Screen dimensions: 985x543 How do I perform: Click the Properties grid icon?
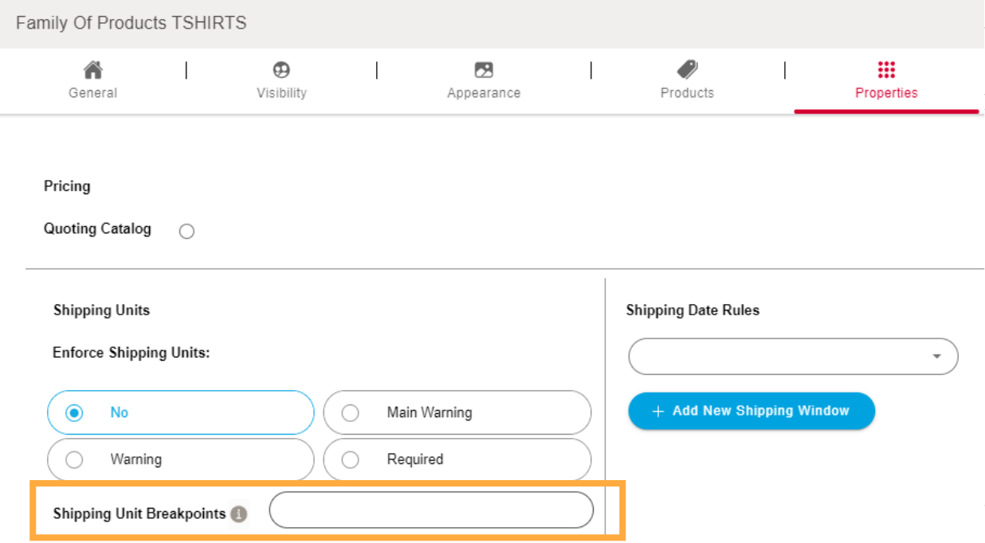click(886, 69)
